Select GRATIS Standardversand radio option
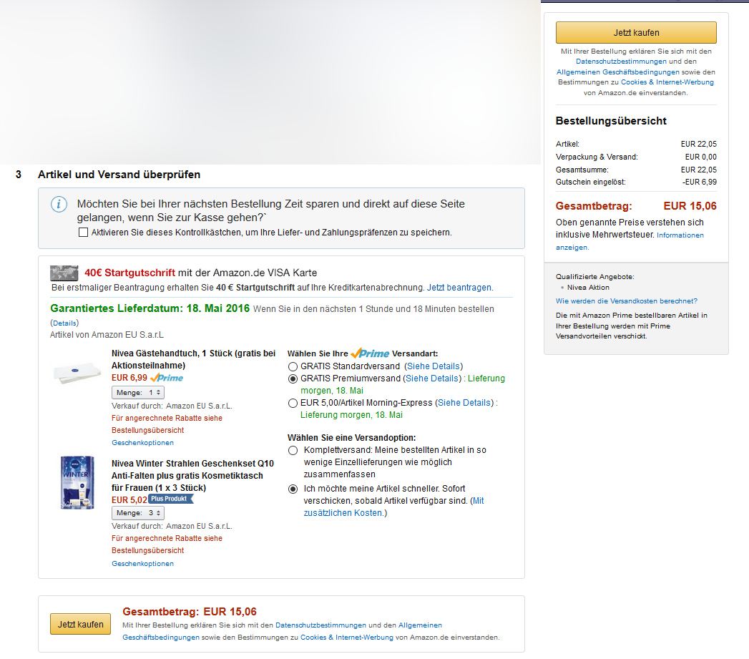Image resolution: width=749 pixels, height=659 pixels. pyautogui.click(x=293, y=366)
